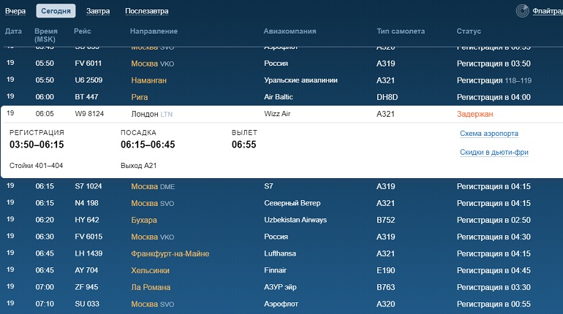
Task: Click the Lufthansa airline cell
Action: tap(280, 253)
